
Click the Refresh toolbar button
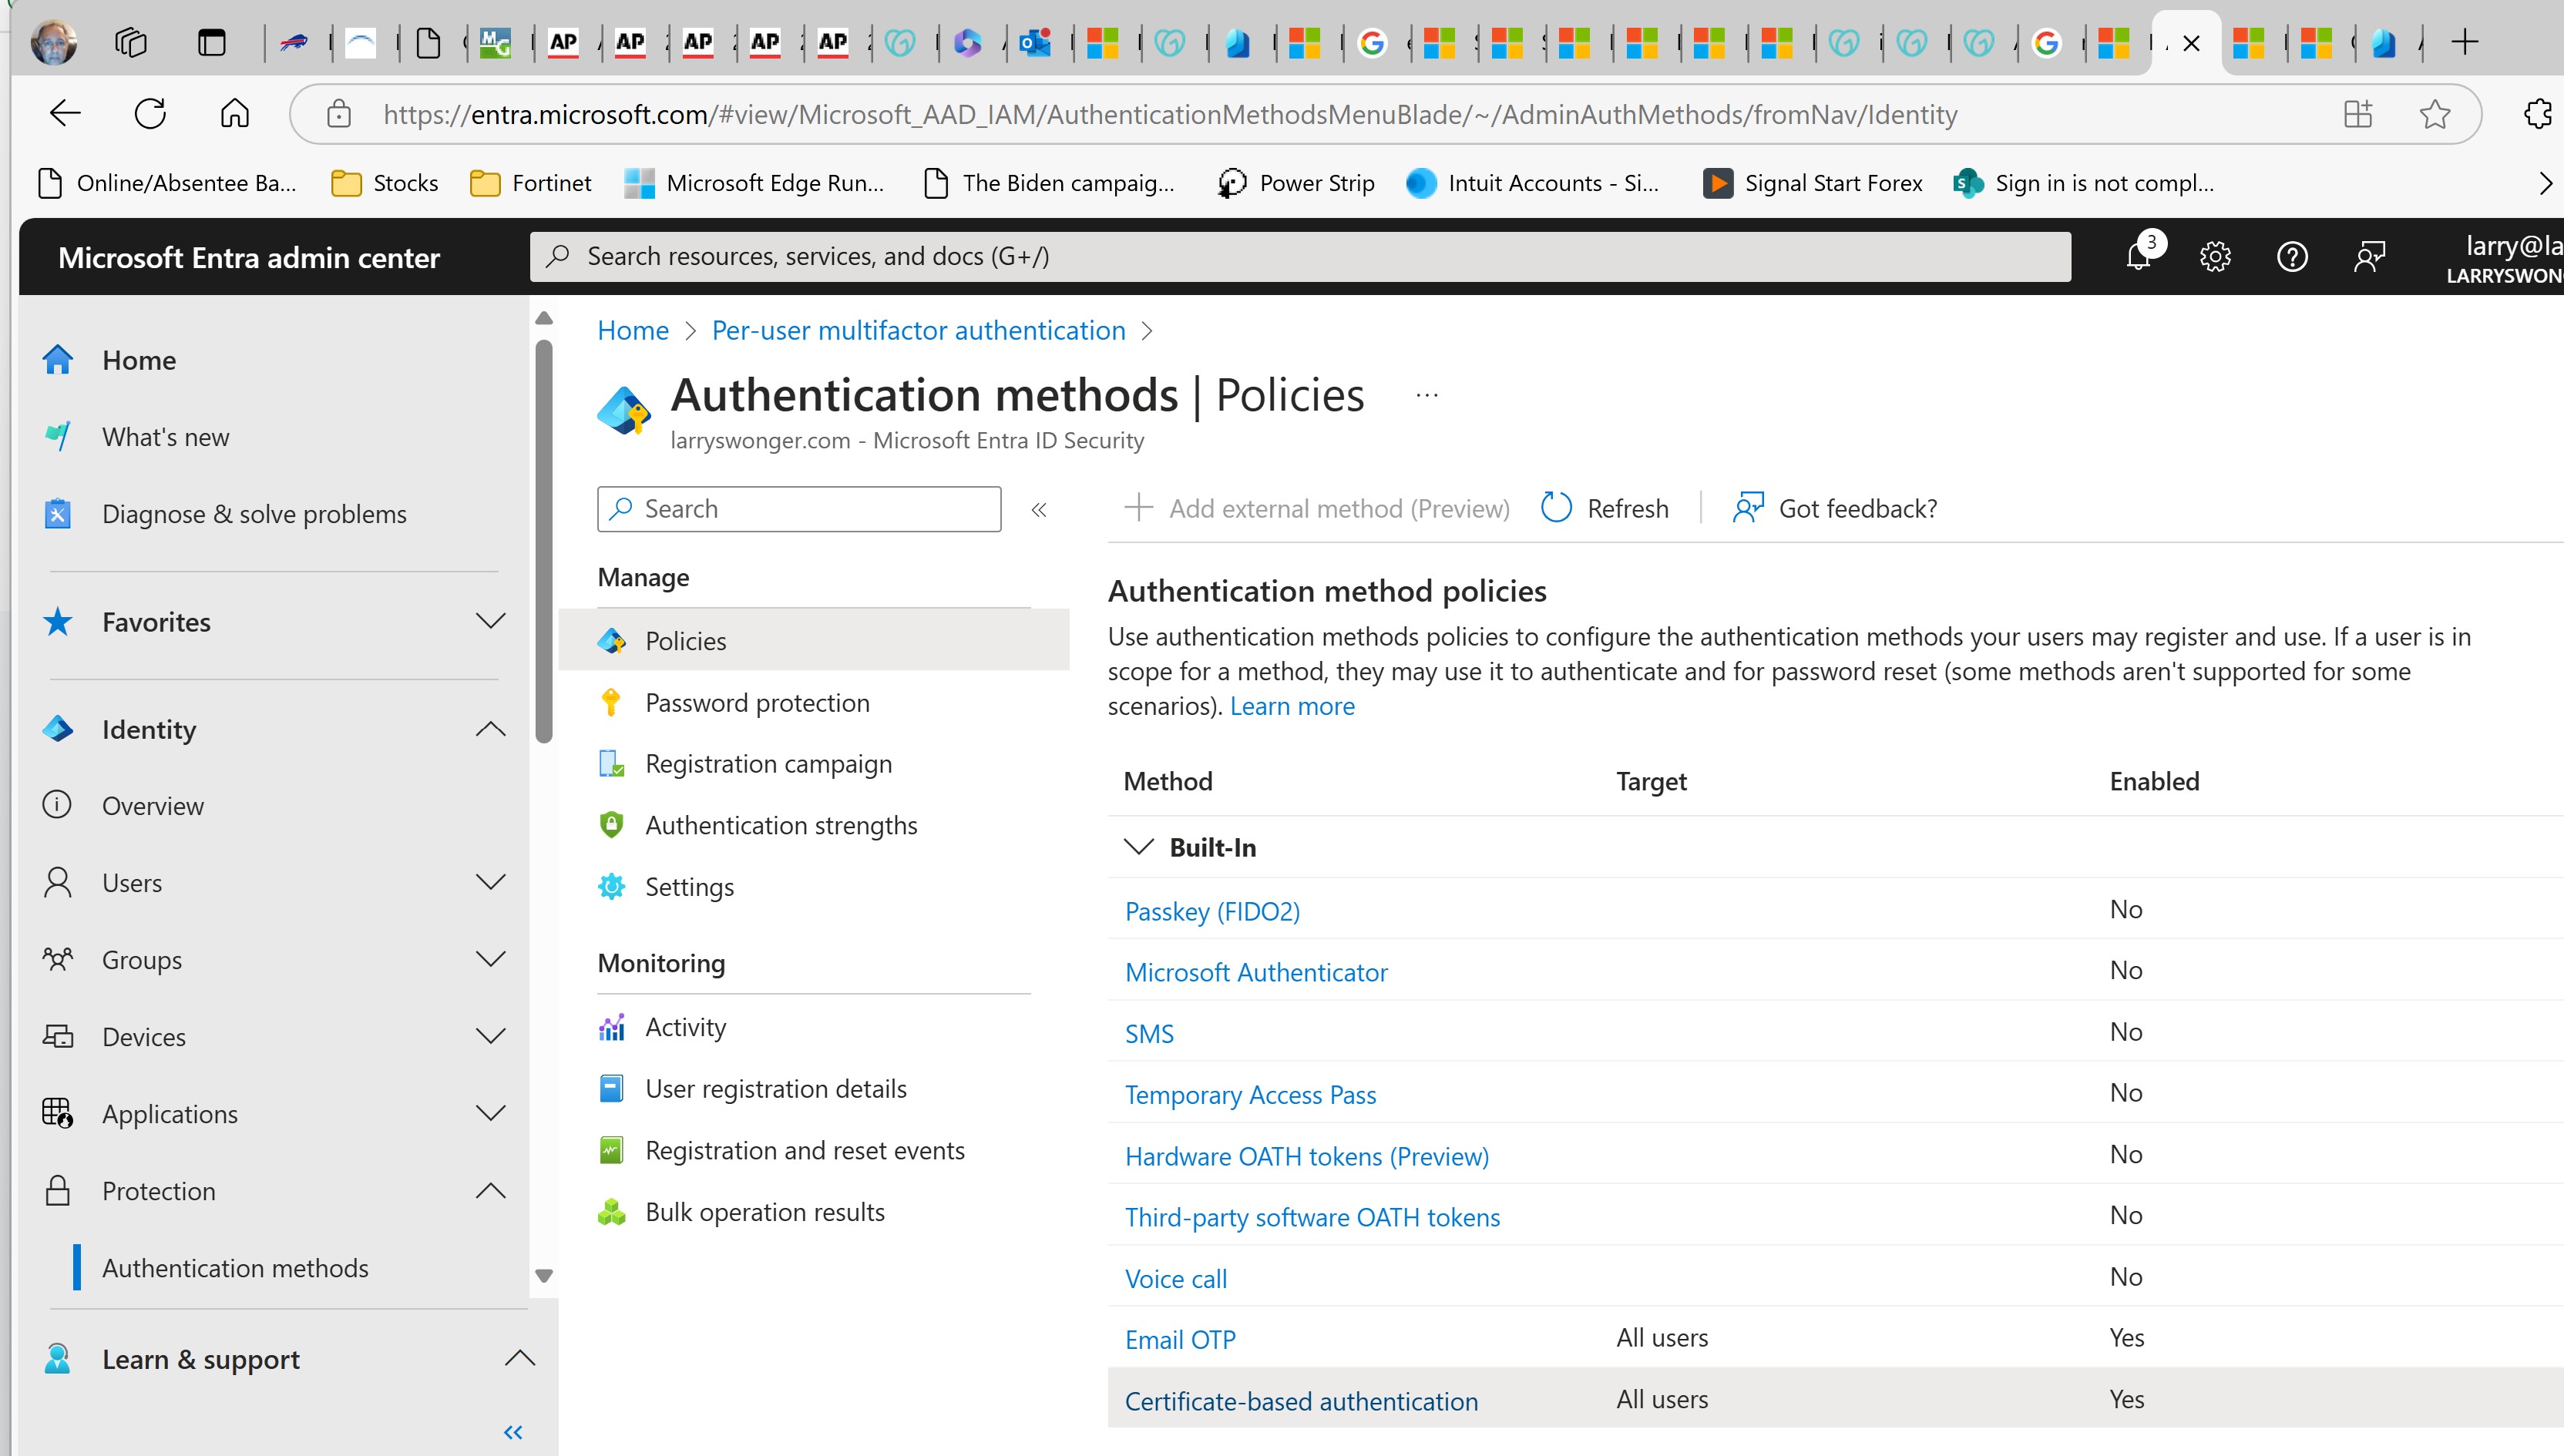[x=1605, y=508]
